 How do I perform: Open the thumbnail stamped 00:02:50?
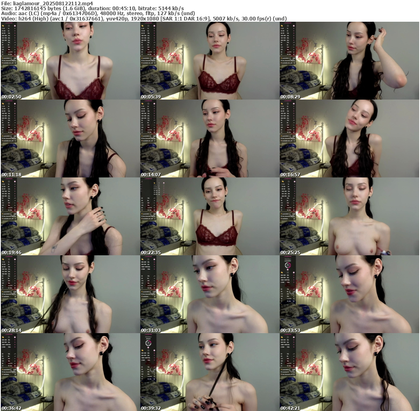[70, 61]
